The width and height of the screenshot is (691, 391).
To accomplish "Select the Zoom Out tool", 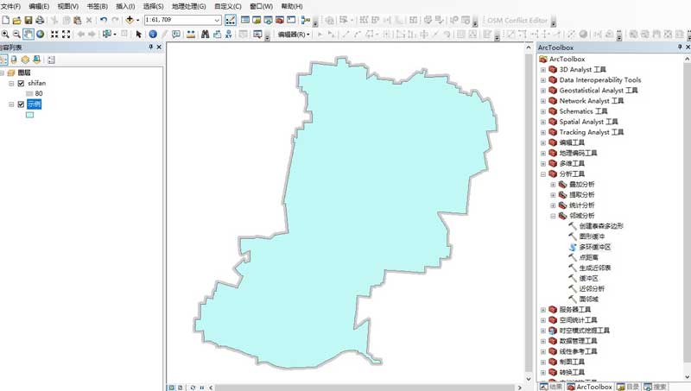I will coord(16,34).
